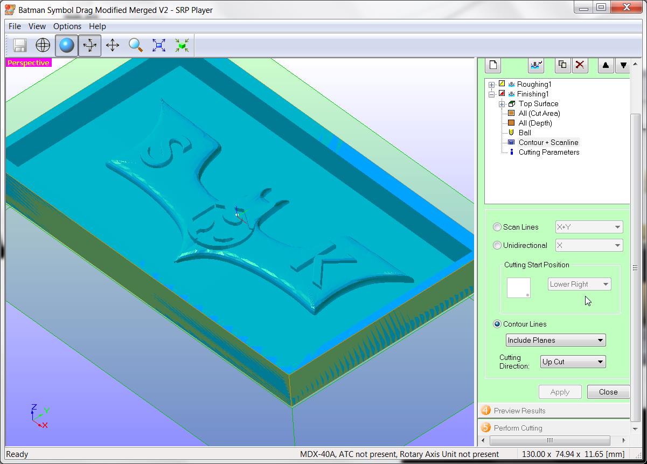Viewport: 647px width, 464px height.
Task: Open the Lower Right start position dropdown
Action: (x=580, y=284)
